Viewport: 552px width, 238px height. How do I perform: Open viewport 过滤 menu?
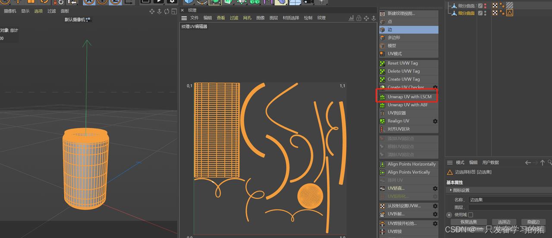click(52, 11)
